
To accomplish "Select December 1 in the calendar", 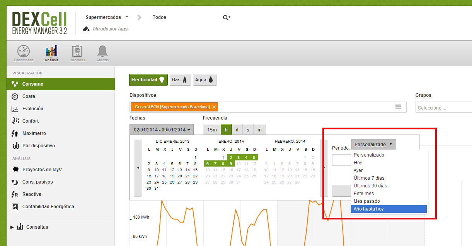I will [195, 157].
